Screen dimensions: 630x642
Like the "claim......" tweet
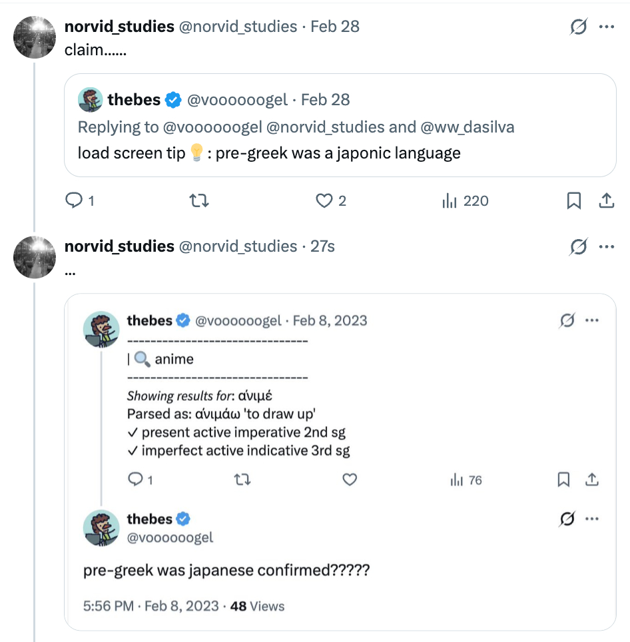pos(324,200)
